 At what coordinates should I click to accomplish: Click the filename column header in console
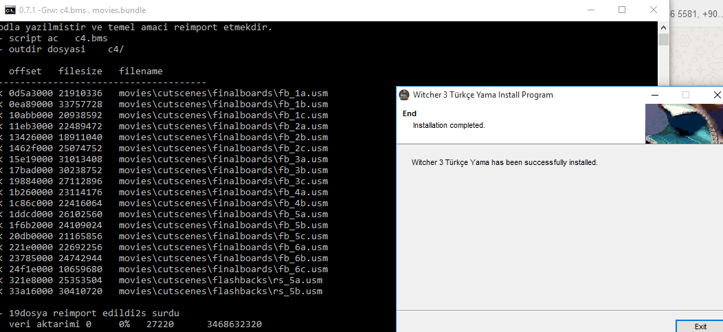click(x=141, y=71)
